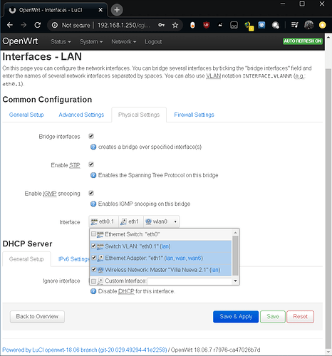The image size is (332, 356).
Task: Open the saved password key icon
Action: coord(161,25)
